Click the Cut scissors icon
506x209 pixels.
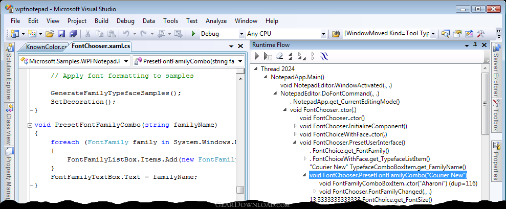point(87,34)
